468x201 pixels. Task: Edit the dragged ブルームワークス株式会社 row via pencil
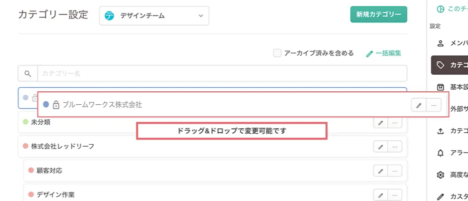coord(418,105)
